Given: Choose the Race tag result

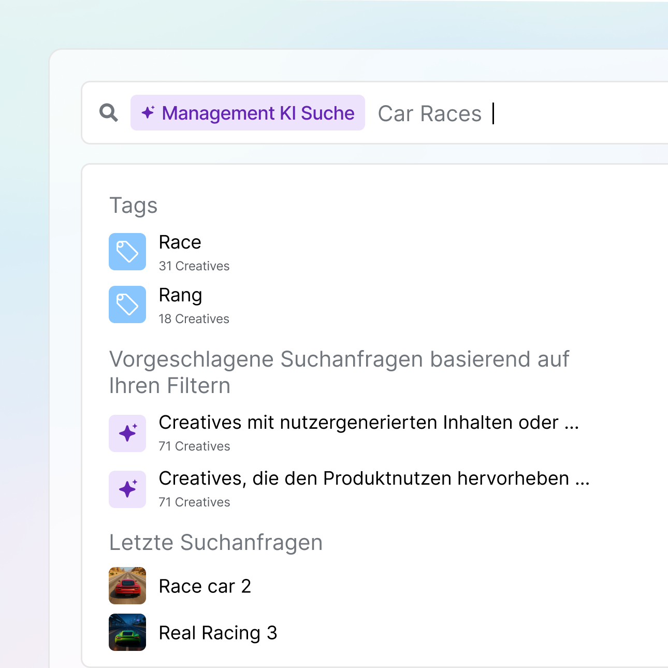Looking at the screenshot, I should (180, 242).
